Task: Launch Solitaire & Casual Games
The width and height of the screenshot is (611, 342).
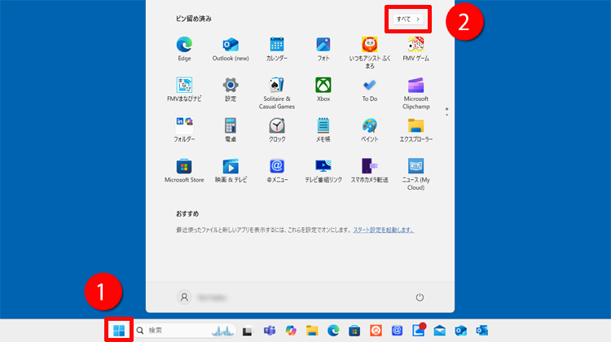Action: (x=277, y=93)
